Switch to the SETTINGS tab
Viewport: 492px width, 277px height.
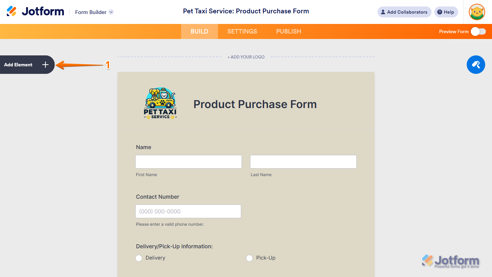242,31
